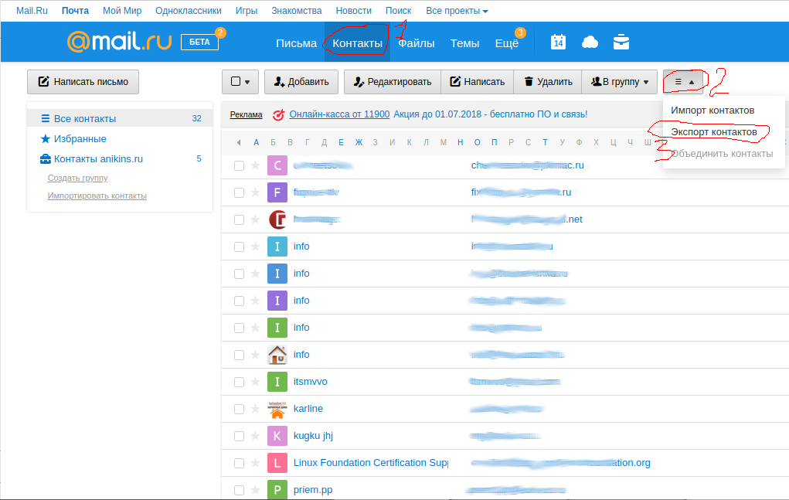
Task: Open the Cloud storage icon
Action: (590, 43)
